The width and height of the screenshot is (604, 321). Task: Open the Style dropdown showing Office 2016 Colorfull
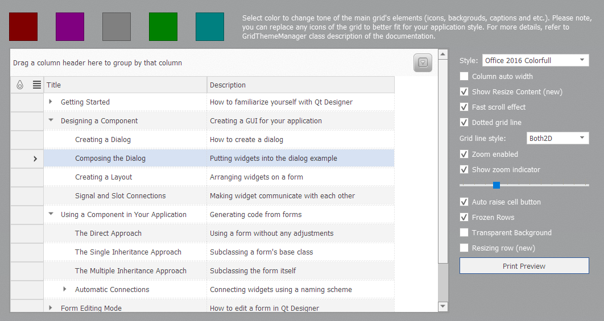535,60
